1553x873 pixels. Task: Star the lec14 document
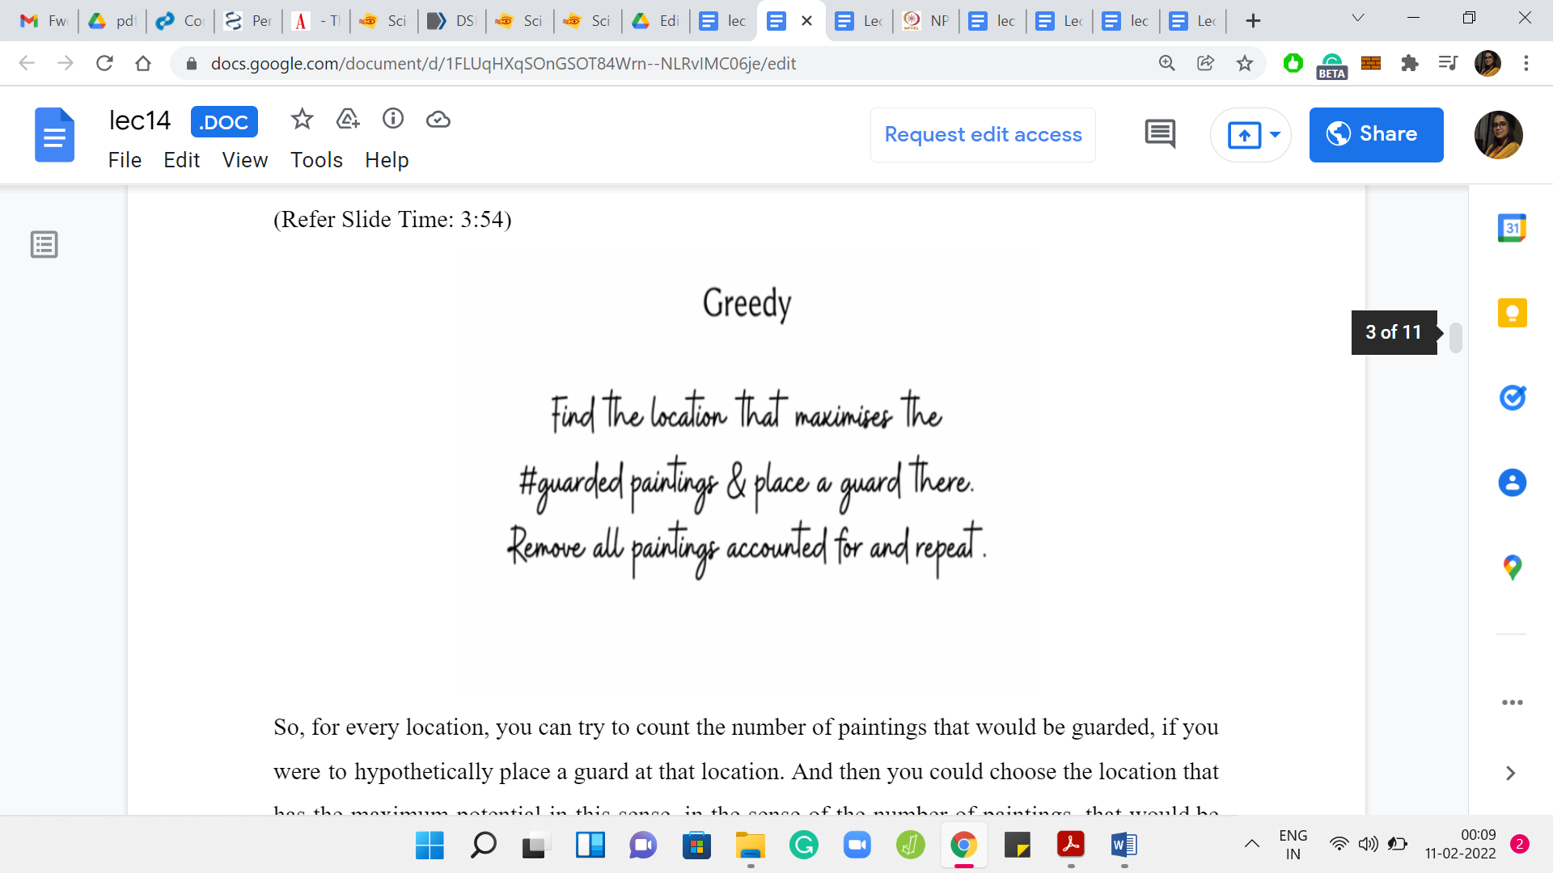[x=302, y=120]
